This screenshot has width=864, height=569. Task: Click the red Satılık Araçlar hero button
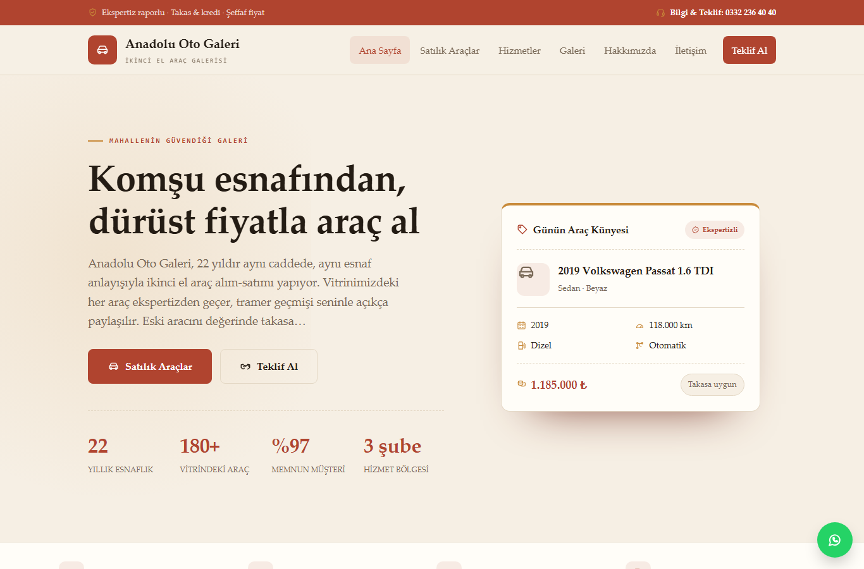click(x=150, y=366)
